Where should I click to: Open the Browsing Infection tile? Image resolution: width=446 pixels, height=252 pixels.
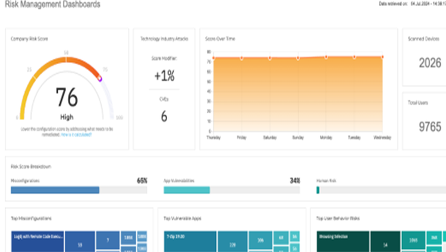click(343, 241)
